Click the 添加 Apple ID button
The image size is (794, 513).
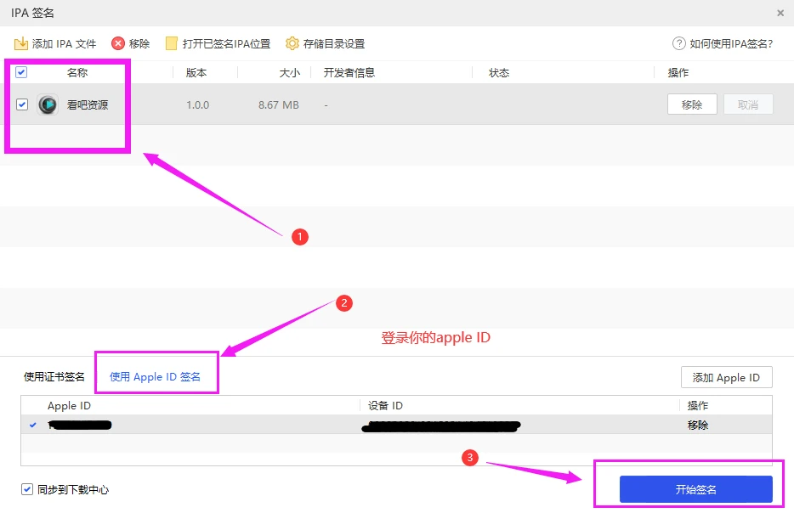[725, 378]
